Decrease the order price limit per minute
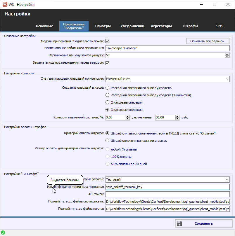235x236 pixels. pos(227,57)
